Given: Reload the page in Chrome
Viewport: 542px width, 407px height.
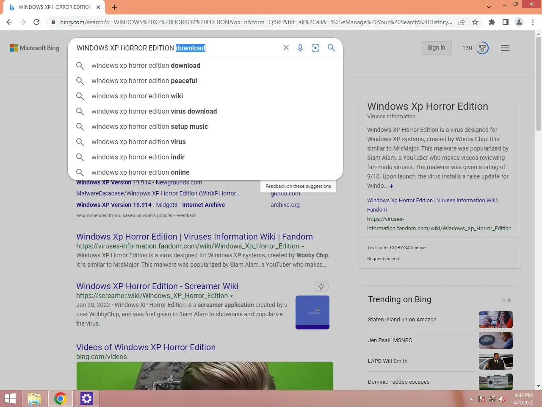Looking at the screenshot, I should [36, 22].
